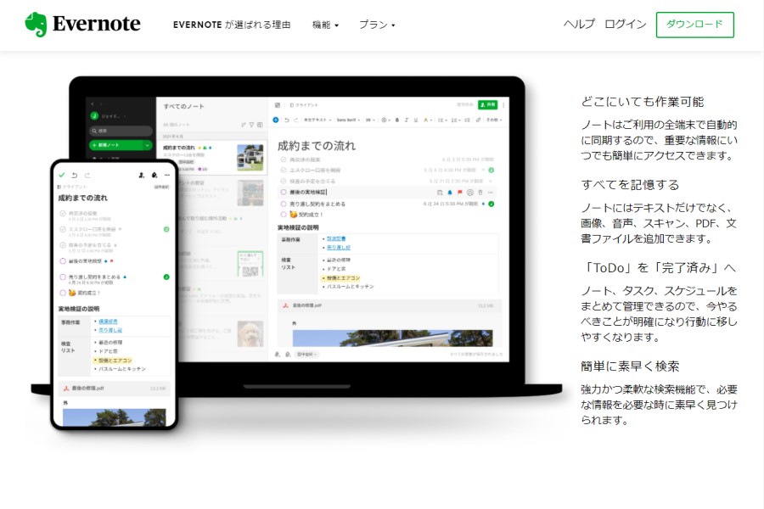This screenshot has width=764, height=509.
Task: Open the その他 dropdown in the editor toolbar
Action: click(x=494, y=120)
